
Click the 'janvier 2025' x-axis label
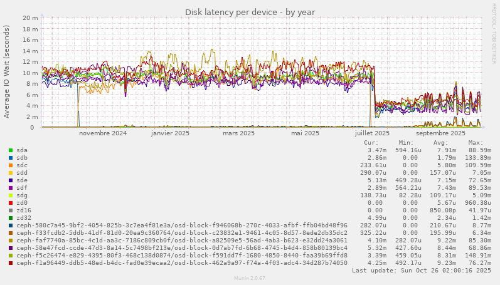[170, 133]
